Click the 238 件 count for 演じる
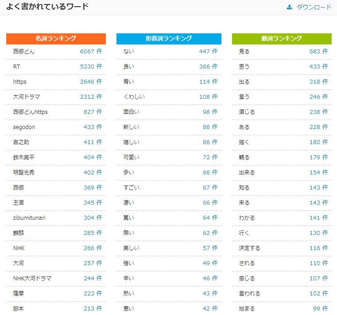The height and width of the screenshot is (315, 337). click(x=318, y=112)
